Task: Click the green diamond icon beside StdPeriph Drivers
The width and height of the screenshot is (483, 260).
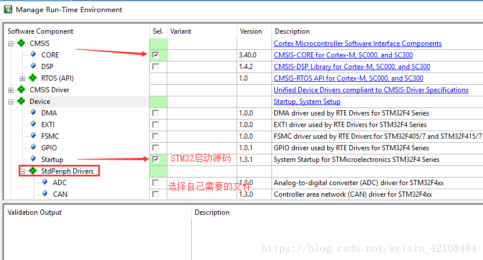Action: (33, 171)
